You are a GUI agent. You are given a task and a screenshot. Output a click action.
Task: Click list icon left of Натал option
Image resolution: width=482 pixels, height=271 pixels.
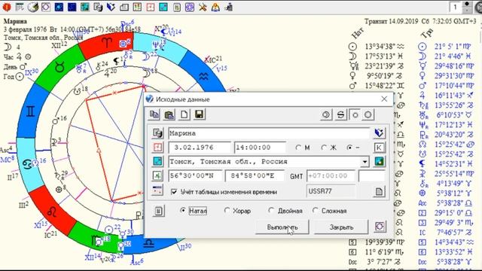click(x=159, y=211)
